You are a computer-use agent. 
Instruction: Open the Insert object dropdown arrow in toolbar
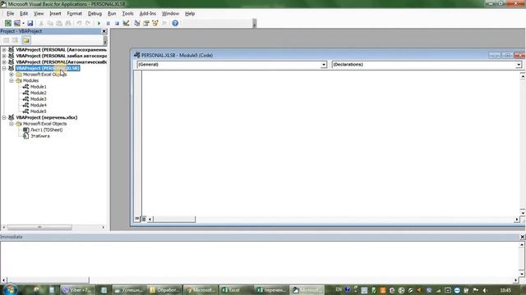click(23, 23)
